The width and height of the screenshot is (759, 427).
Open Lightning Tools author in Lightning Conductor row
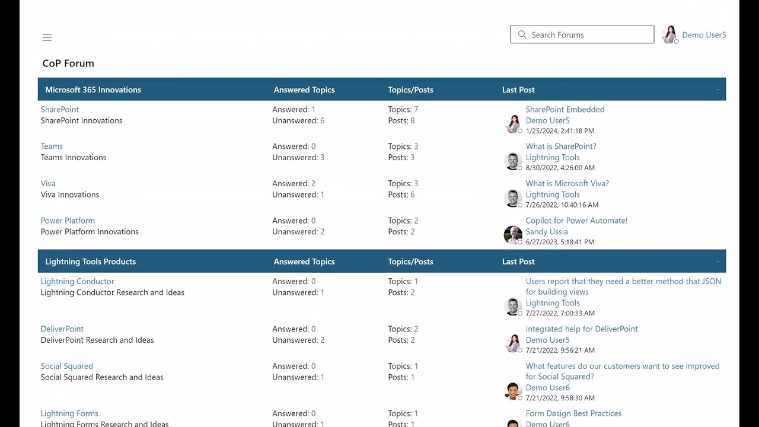[553, 303]
